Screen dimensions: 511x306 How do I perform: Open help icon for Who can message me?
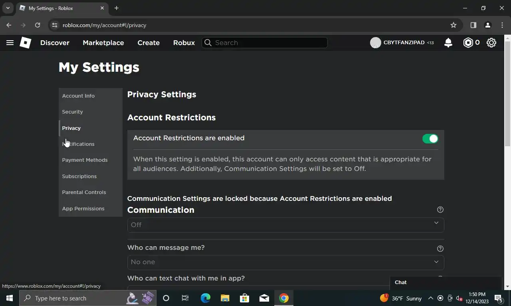(x=440, y=249)
